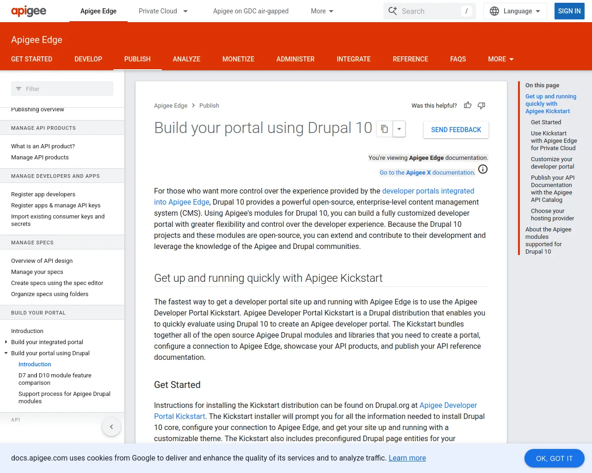Jump to Get up and running quickly section
The height and width of the screenshot is (473, 592).
click(x=551, y=103)
